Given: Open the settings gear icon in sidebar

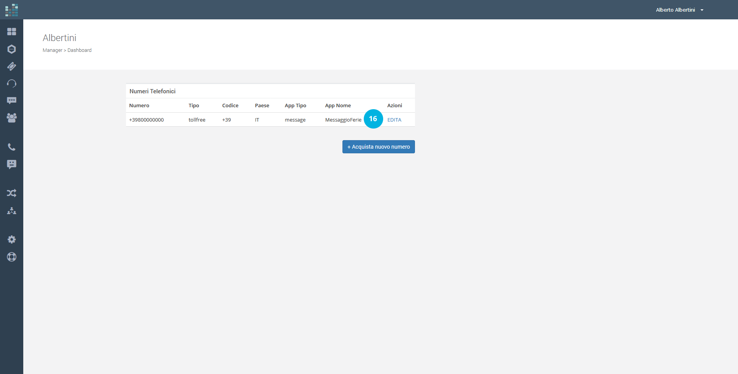Looking at the screenshot, I should tap(12, 240).
